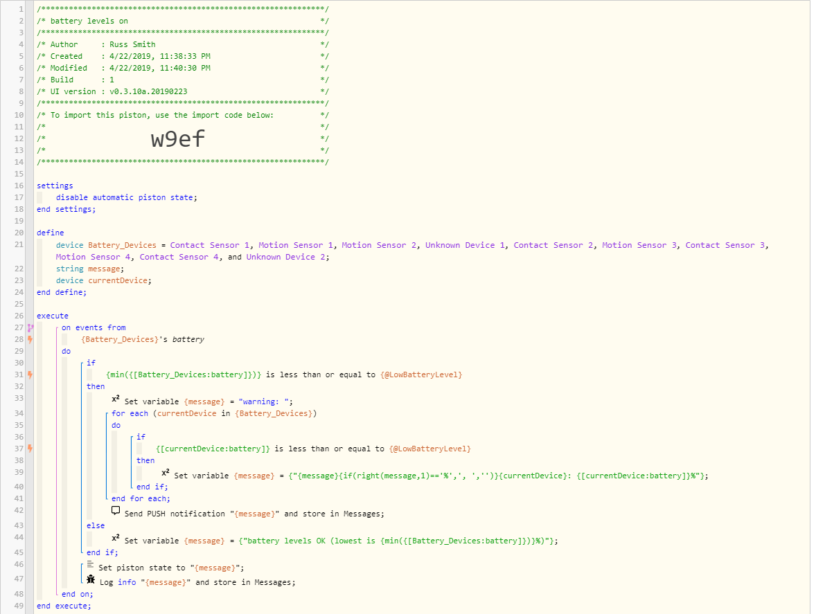Click the "then" keyword on line 32
The height and width of the screenshot is (614, 816).
tap(96, 387)
